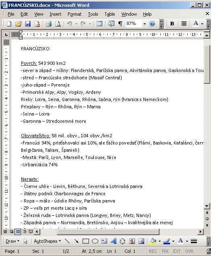The image size is (211, 256).
Task: Apply blue Line Color brush
Action: point(167,241)
